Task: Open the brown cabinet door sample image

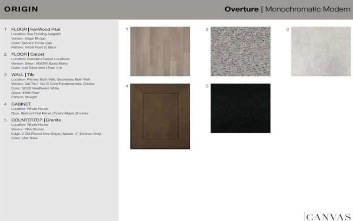Action: (x=160, y=116)
